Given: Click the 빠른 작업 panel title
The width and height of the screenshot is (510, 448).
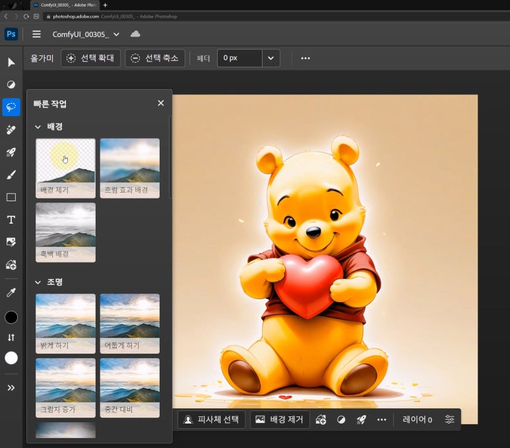Looking at the screenshot, I should point(50,104).
